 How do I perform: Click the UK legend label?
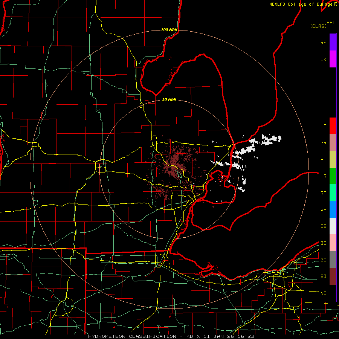(323, 59)
